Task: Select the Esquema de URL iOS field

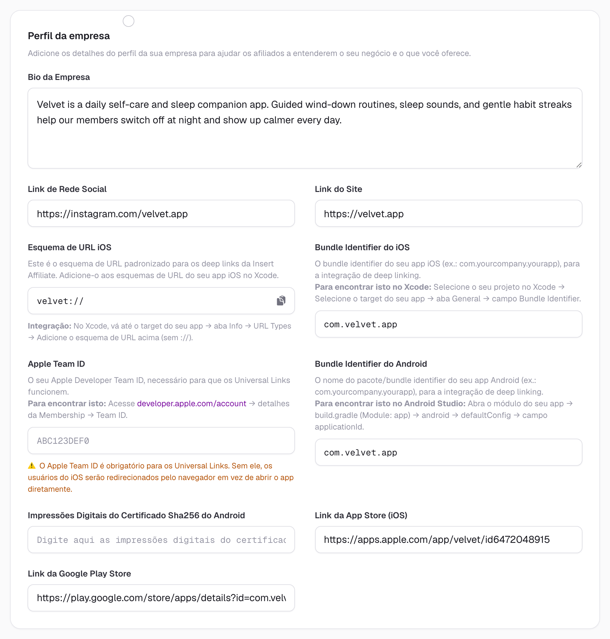Action: click(161, 301)
